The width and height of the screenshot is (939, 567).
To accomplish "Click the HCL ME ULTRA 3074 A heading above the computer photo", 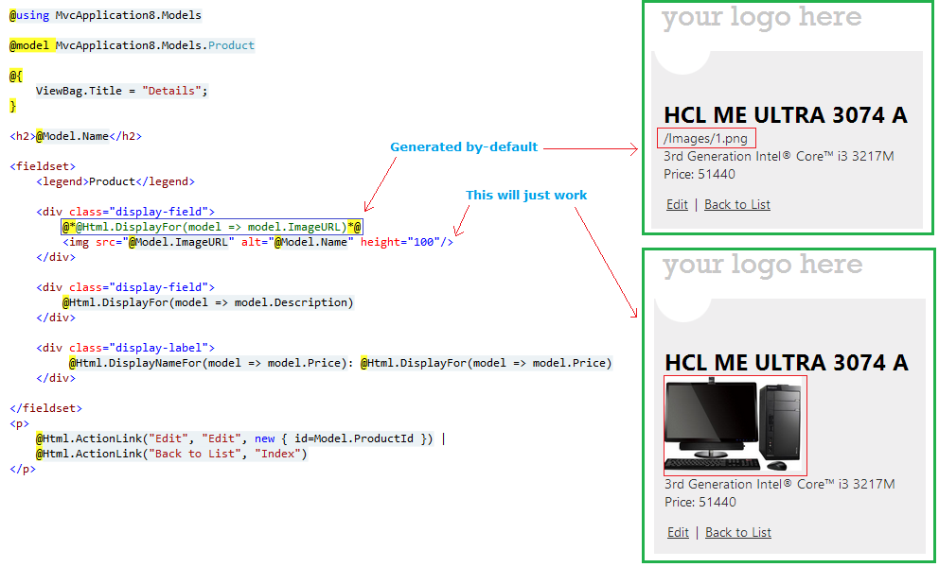I will tap(787, 363).
